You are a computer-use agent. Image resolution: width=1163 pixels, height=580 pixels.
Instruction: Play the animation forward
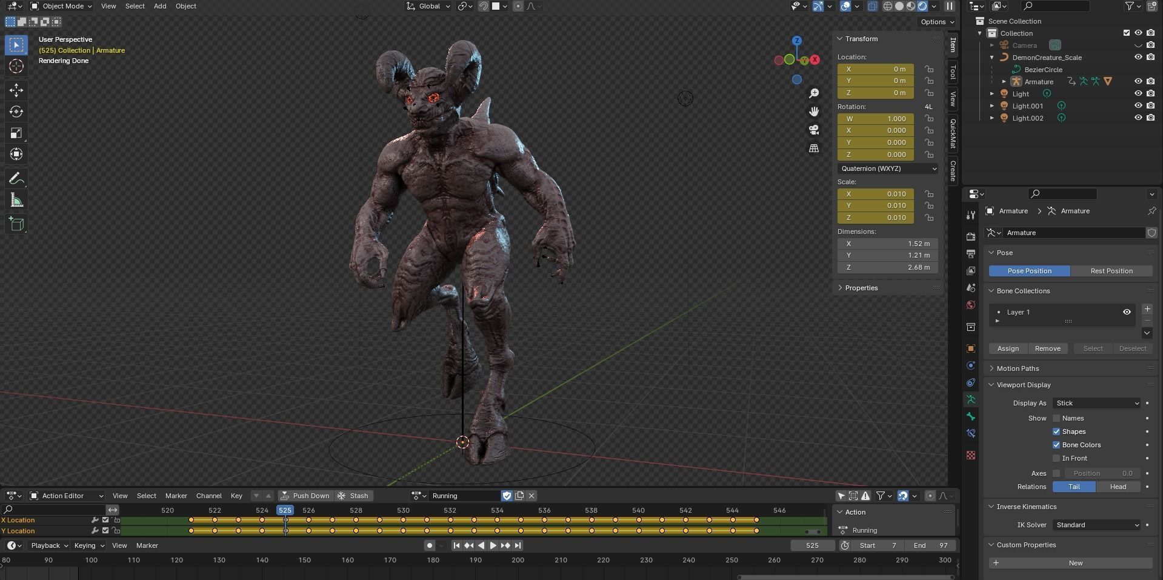tap(493, 545)
